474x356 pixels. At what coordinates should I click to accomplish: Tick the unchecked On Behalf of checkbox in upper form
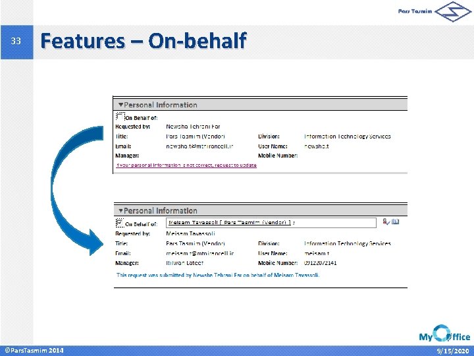coord(120,117)
